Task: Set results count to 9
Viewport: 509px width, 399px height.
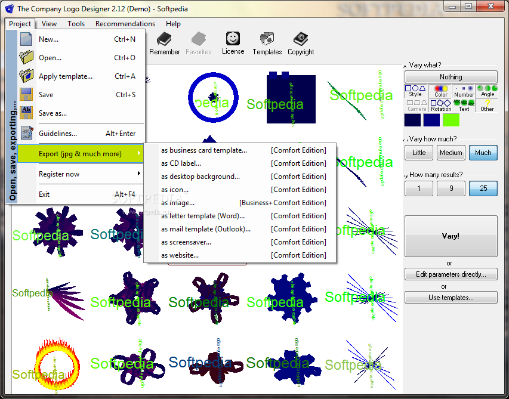Action: coord(451,188)
